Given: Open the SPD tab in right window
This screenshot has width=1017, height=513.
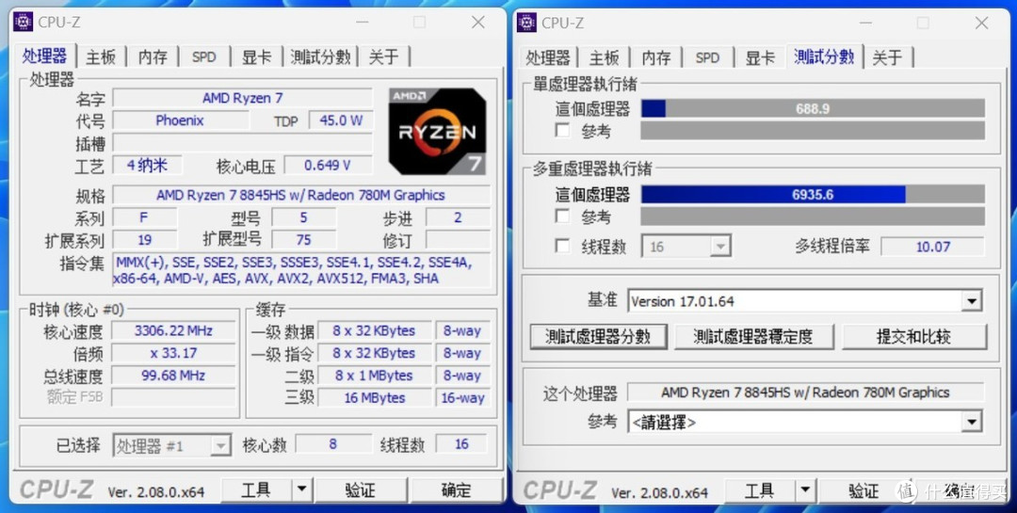Looking at the screenshot, I should pyautogui.click(x=707, y=57).
